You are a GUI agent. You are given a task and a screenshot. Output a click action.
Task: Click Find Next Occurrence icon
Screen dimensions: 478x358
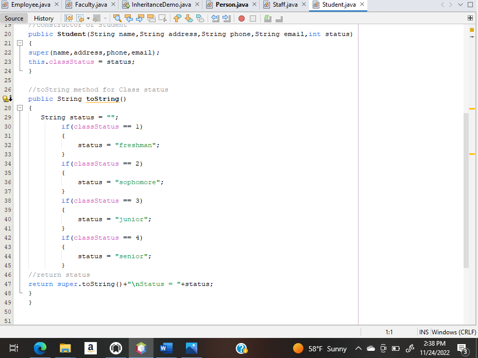click(x=140, y=19)
